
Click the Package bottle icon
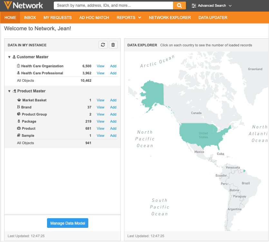tap(19, 121)
